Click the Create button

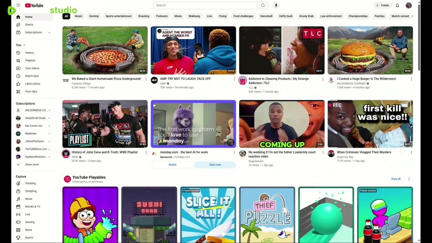(382, 5)
